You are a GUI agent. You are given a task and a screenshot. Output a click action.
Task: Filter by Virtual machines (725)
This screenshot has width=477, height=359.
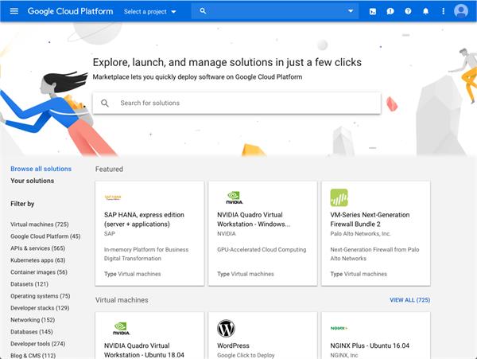pyautogui.click(x=40, y=224)
